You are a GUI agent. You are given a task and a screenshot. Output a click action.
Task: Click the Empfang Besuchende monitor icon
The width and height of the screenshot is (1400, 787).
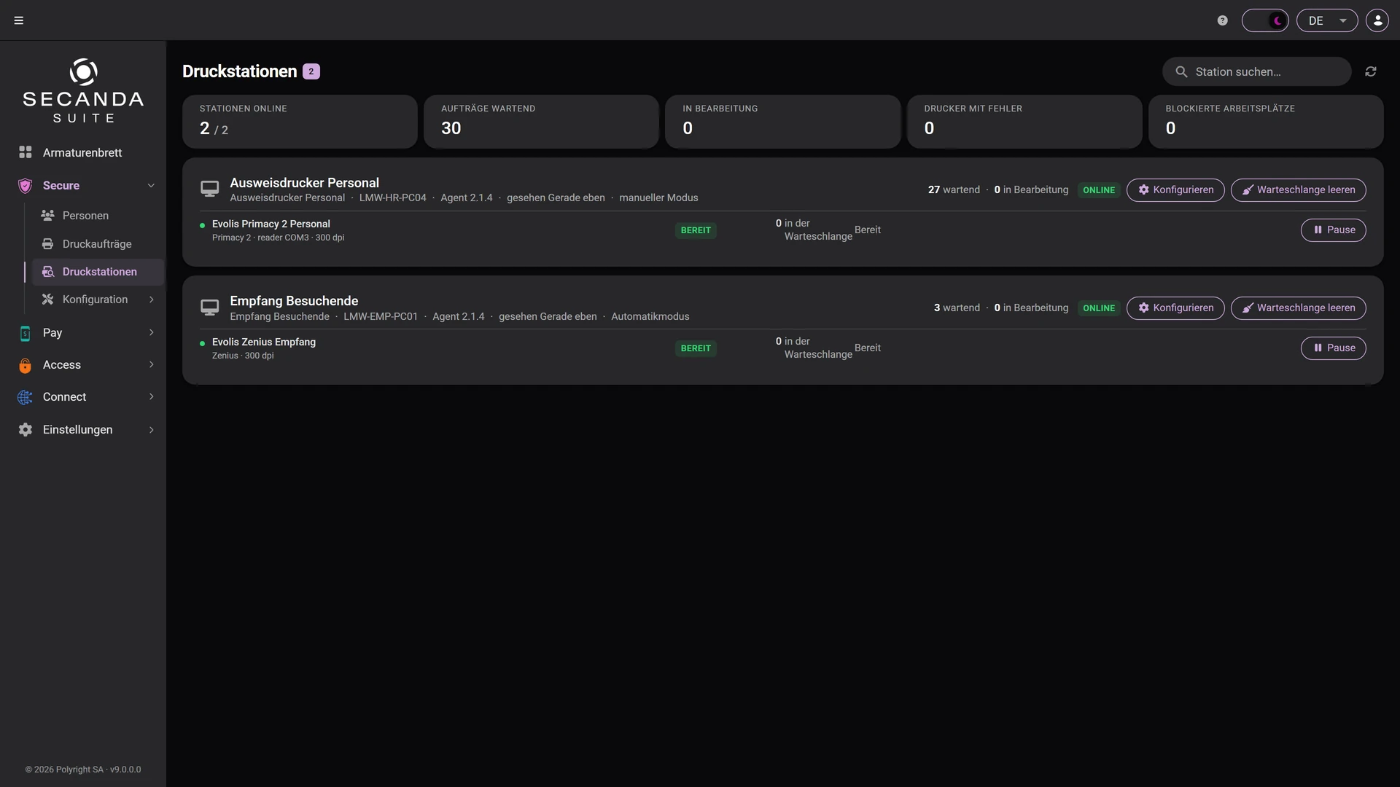(x=209, y=308)
